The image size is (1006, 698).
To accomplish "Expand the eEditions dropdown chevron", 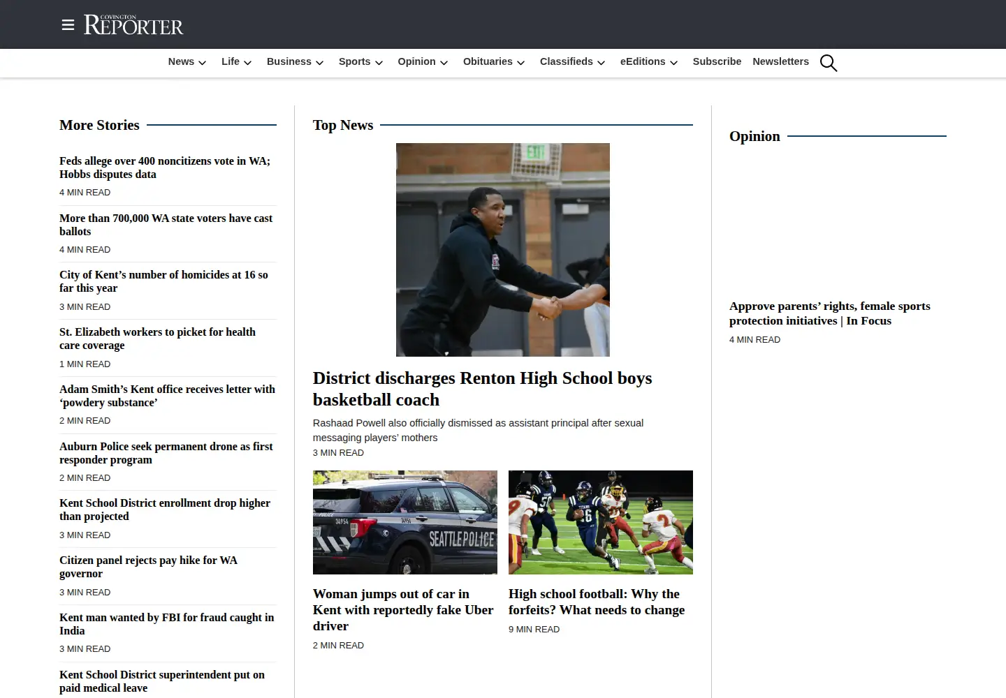I will [x=673, y=63].
